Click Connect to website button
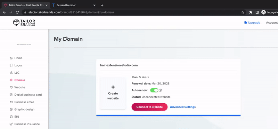 click(x=149, y=107)
